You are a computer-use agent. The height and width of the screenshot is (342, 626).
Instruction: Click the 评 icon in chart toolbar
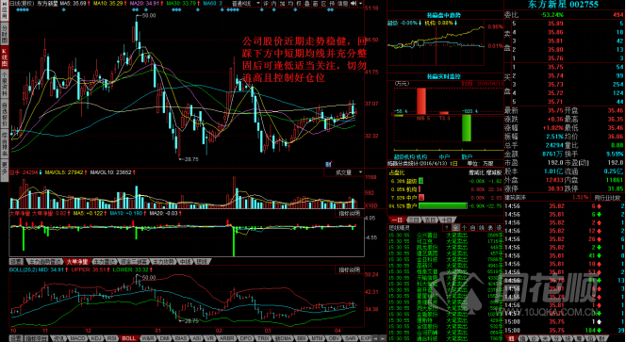266,3
